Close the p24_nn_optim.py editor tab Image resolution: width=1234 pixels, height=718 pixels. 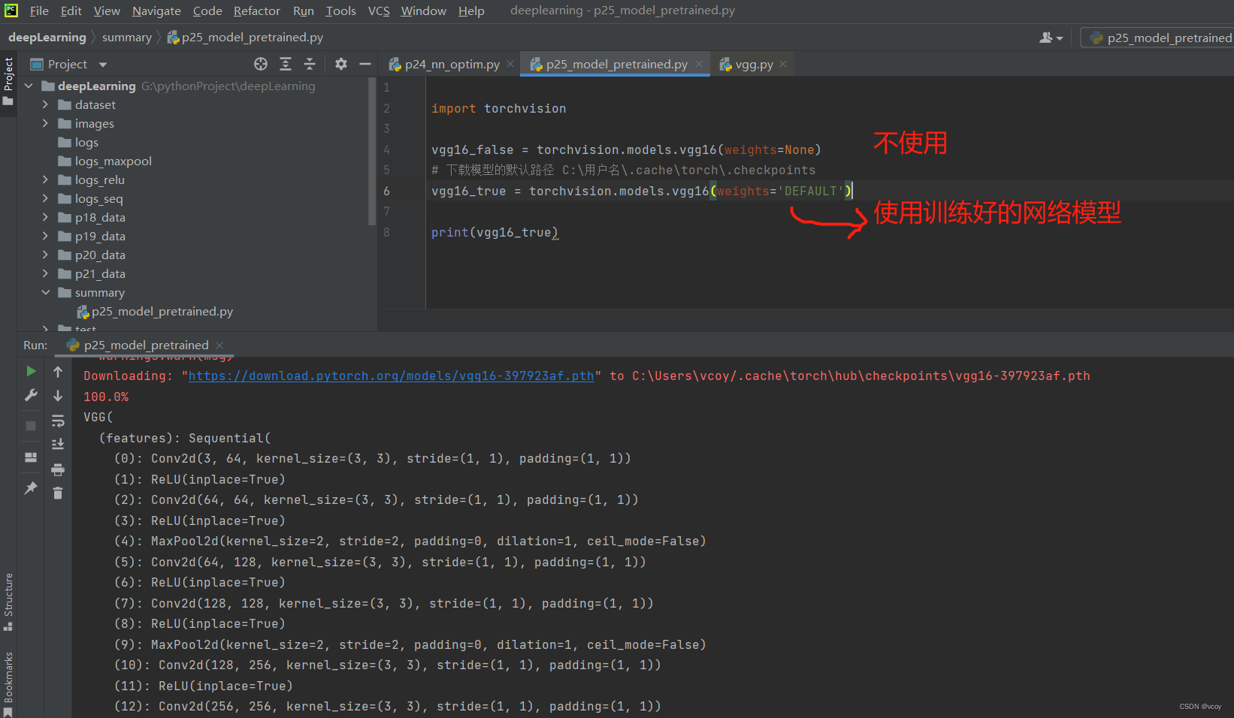click(510, 64)
